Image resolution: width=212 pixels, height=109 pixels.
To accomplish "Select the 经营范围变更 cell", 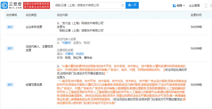I will coord(34,85).
